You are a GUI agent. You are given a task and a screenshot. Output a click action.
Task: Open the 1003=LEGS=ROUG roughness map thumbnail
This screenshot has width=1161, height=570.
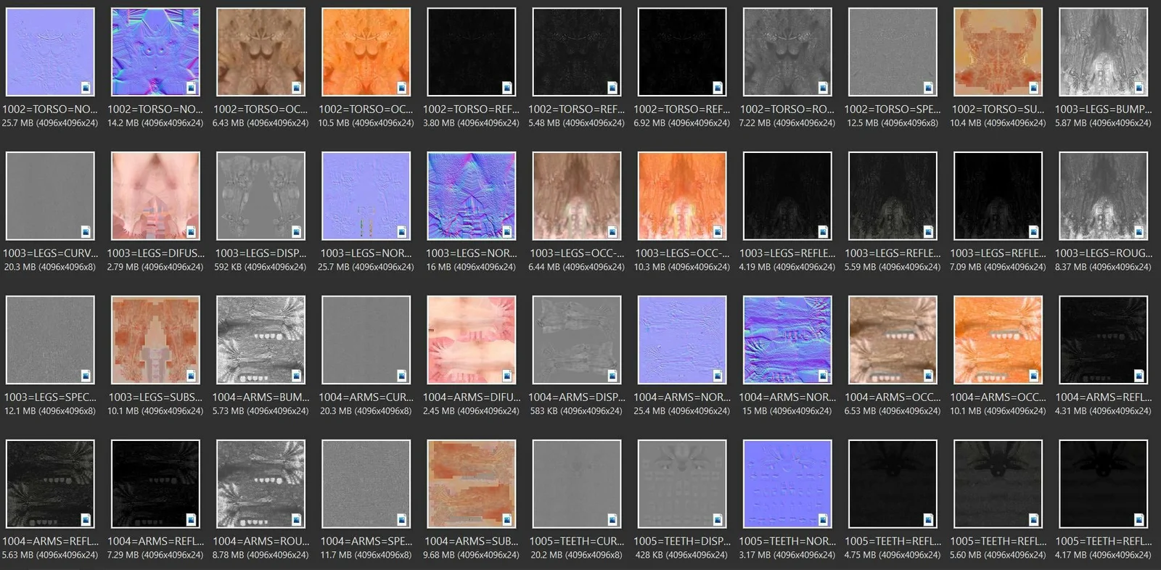[x=1103, y=196]
